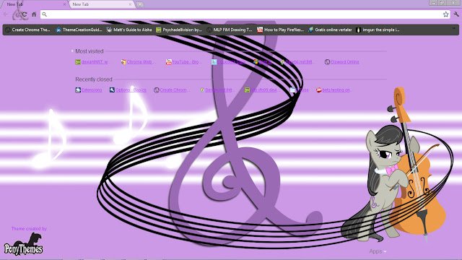Click the Gratis online vertaler globe favicon
The image size is (462, 260).
[x=310, y=30]
